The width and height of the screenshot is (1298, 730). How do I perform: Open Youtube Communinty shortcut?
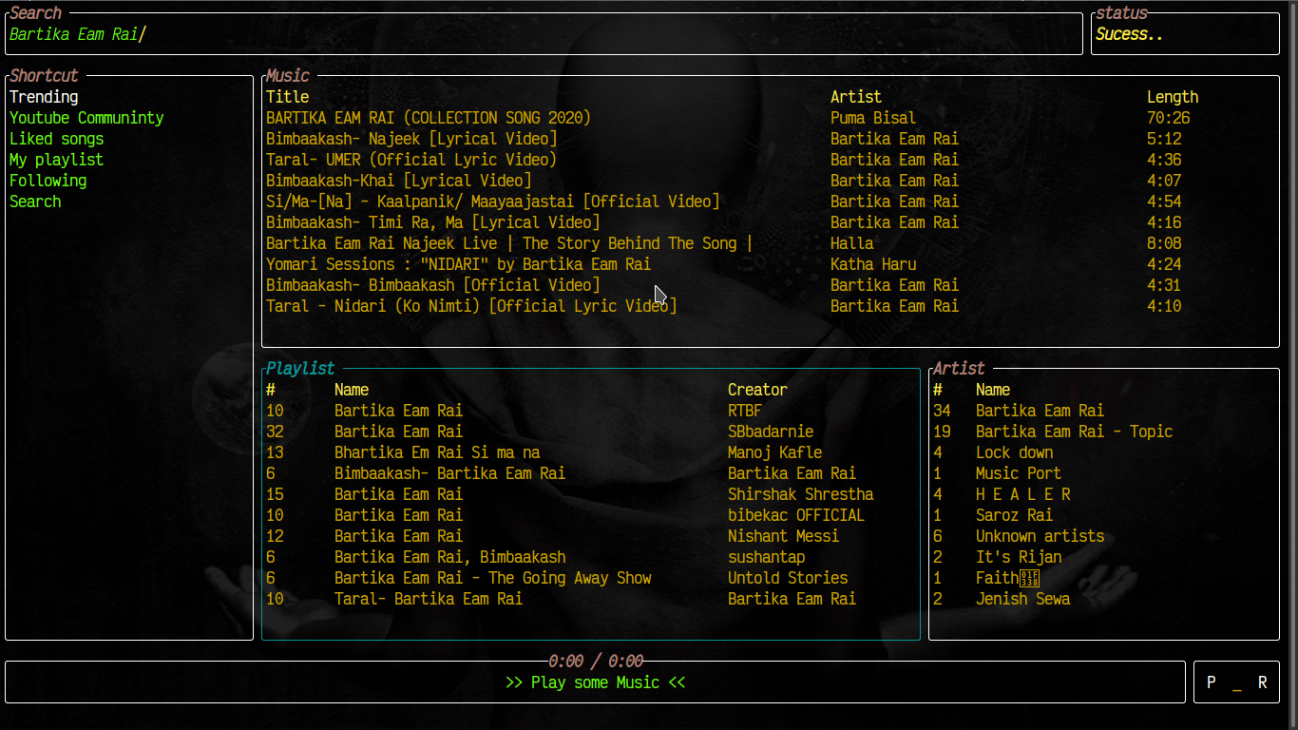(x=86, y=118)
